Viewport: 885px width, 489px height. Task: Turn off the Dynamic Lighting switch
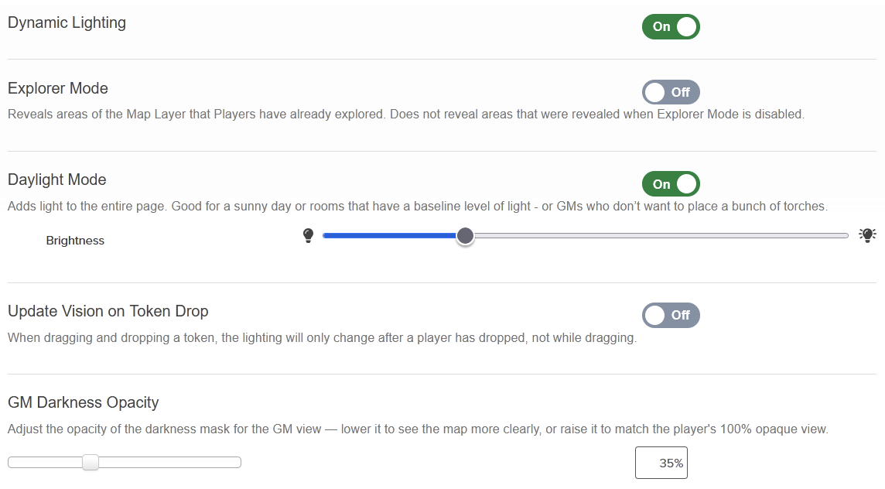[671, 26]
